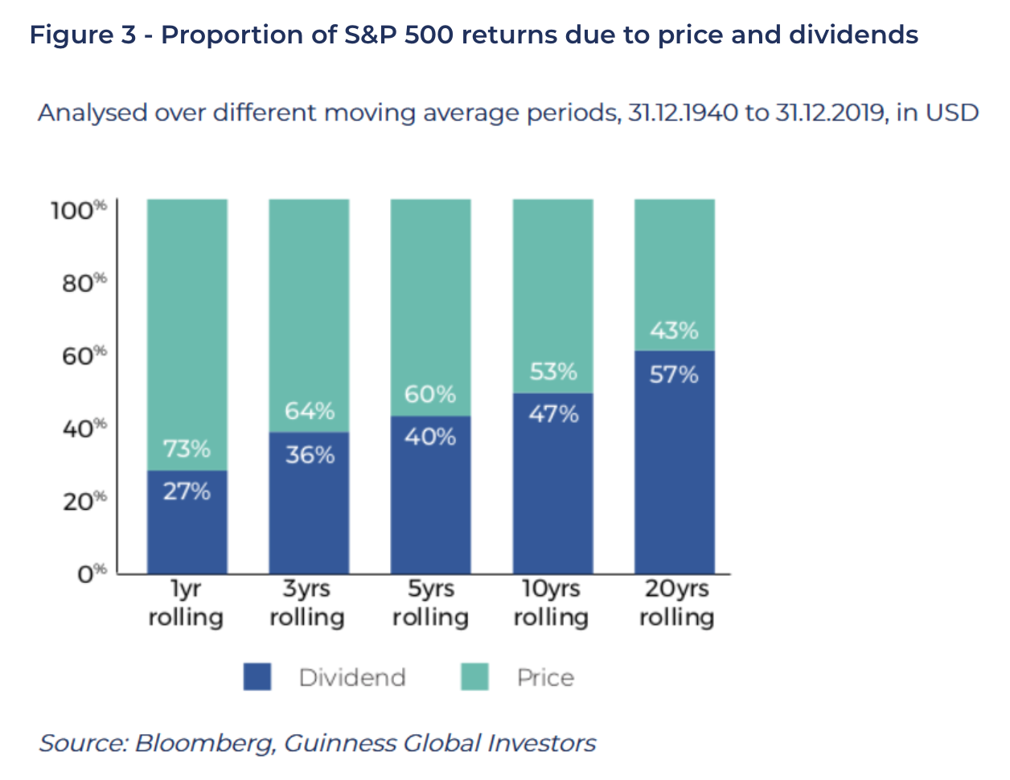Select the Dividend legend label
Screen dimensions: 1010x780
click(352, 678)
